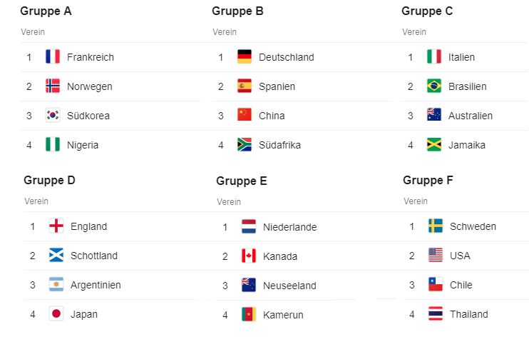Select the Sweden flag icon
Screen dimensions: 529x352
(435, 226)
